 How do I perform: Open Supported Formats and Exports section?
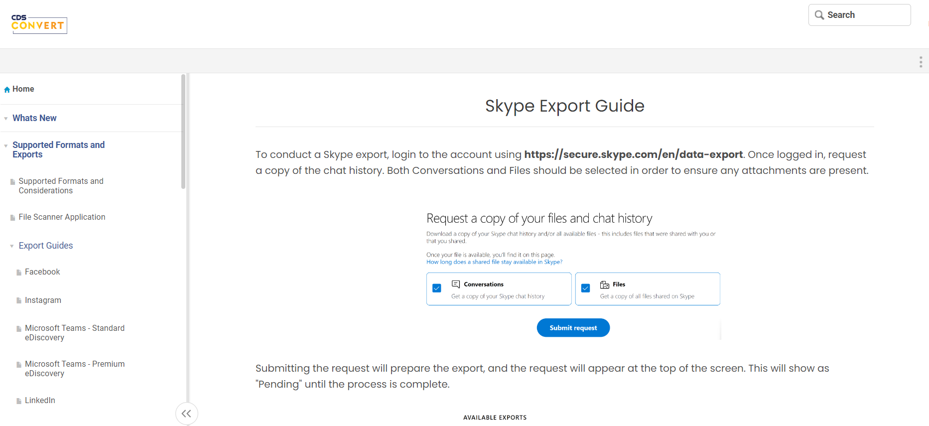tap(58, 149)
